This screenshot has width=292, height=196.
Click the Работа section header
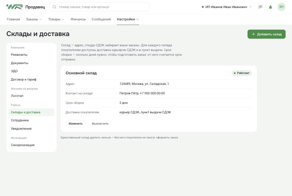15,105
